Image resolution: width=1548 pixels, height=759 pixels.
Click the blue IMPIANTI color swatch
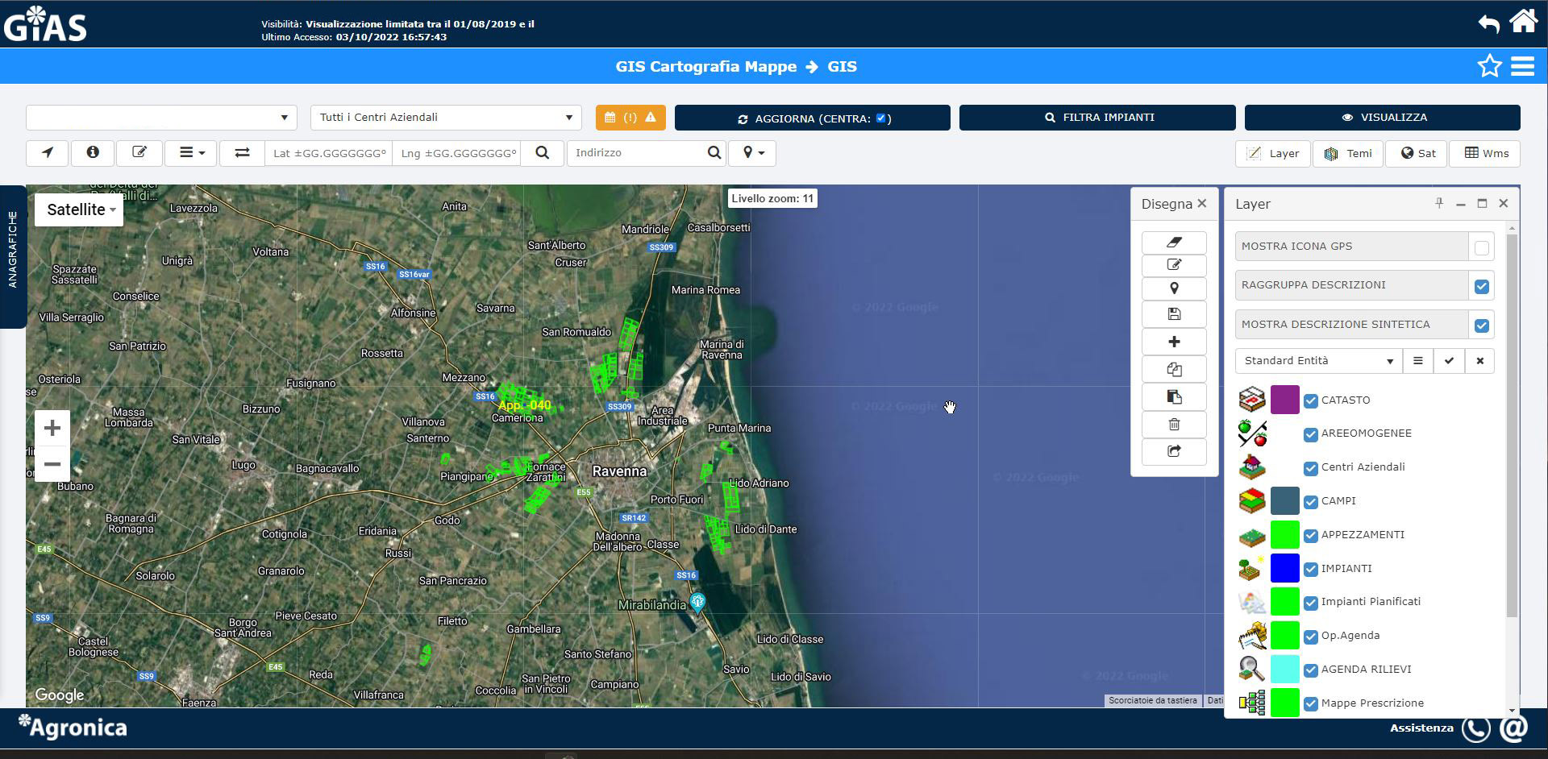coord(1284,568)
